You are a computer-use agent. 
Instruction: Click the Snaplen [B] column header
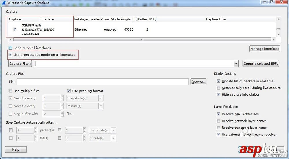[x=129, y=19]
